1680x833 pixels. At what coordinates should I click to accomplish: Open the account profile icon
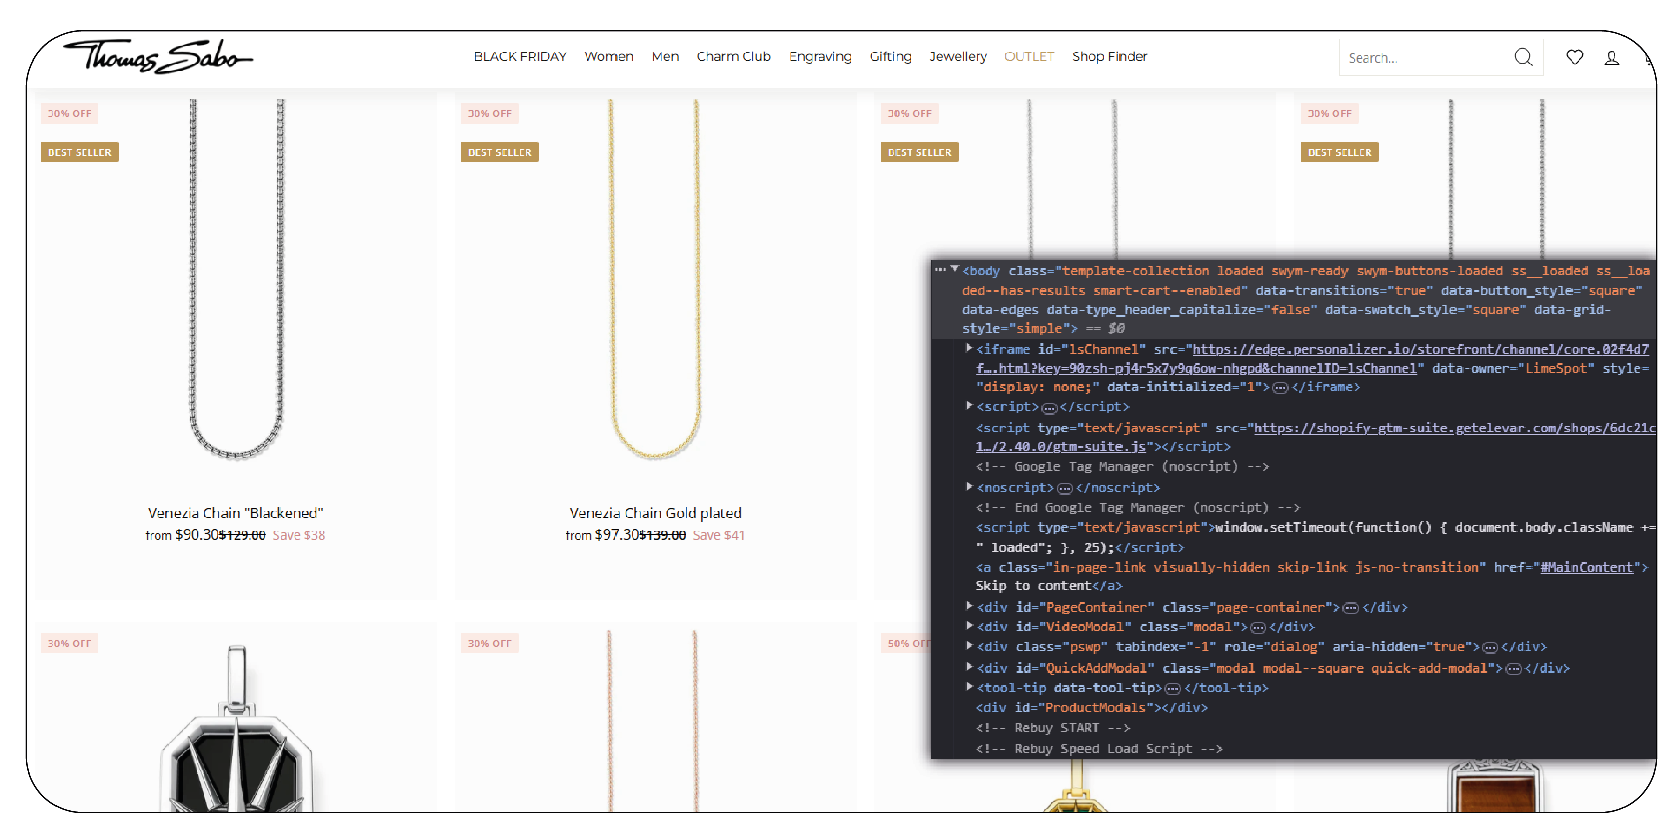click(1611, 58)
